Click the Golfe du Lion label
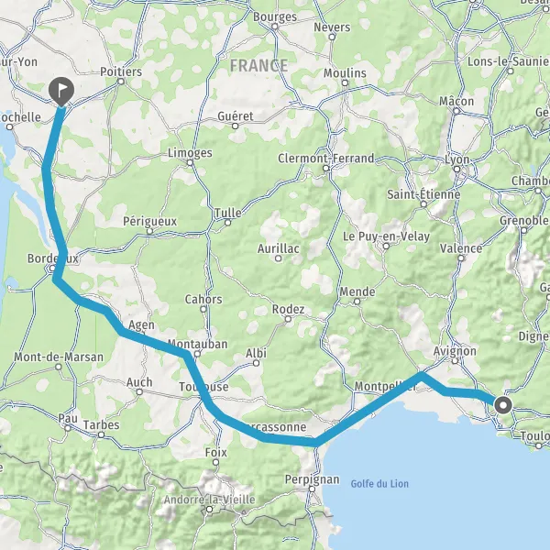Image resolution: width=550 pixels, height=550 pixels. (379, 484)
